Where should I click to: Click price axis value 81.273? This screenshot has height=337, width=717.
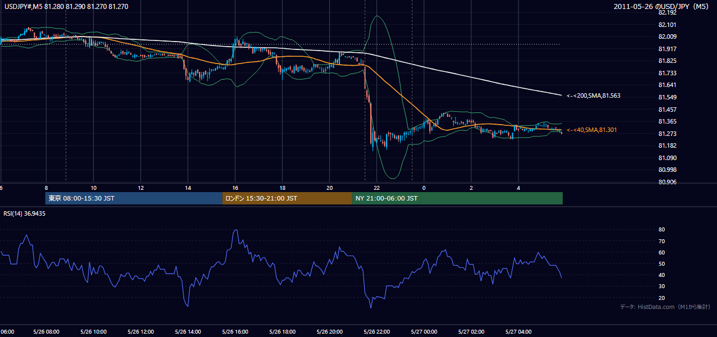coord(667,134)
